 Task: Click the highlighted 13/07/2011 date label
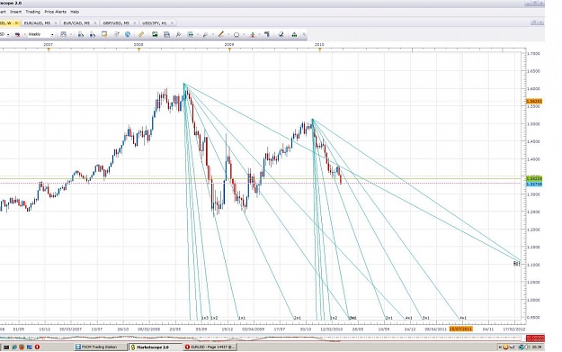[x=461, y=329]
